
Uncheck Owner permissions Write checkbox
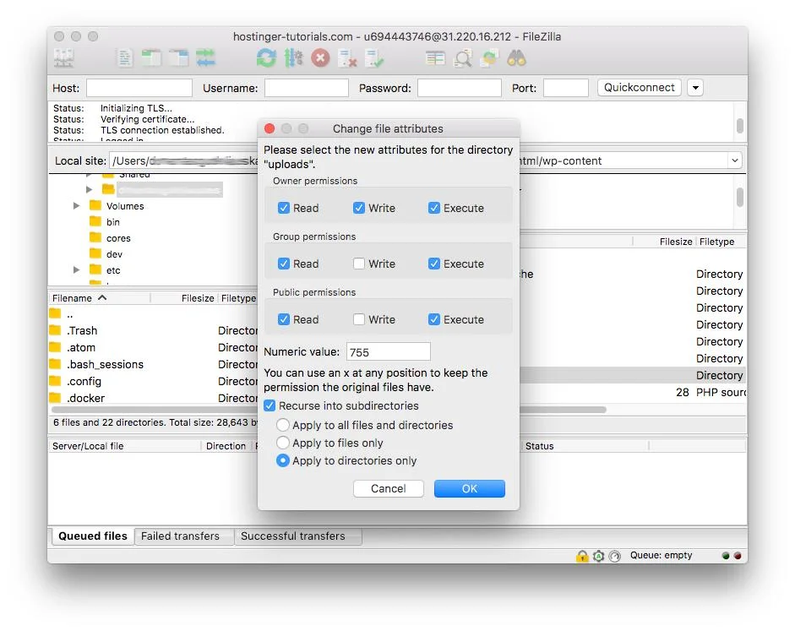pyautogui.click(x=359, y=208)
